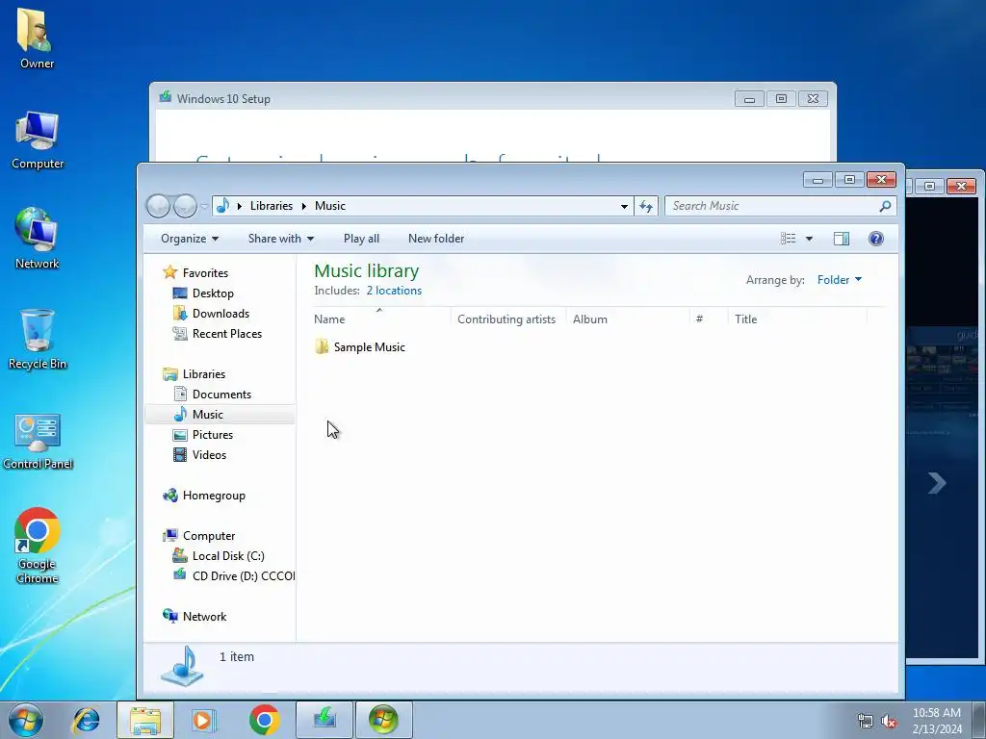Viewport: 986px width, 739px height.
Task: Sort by the Name column header
Action: (381, 319)
